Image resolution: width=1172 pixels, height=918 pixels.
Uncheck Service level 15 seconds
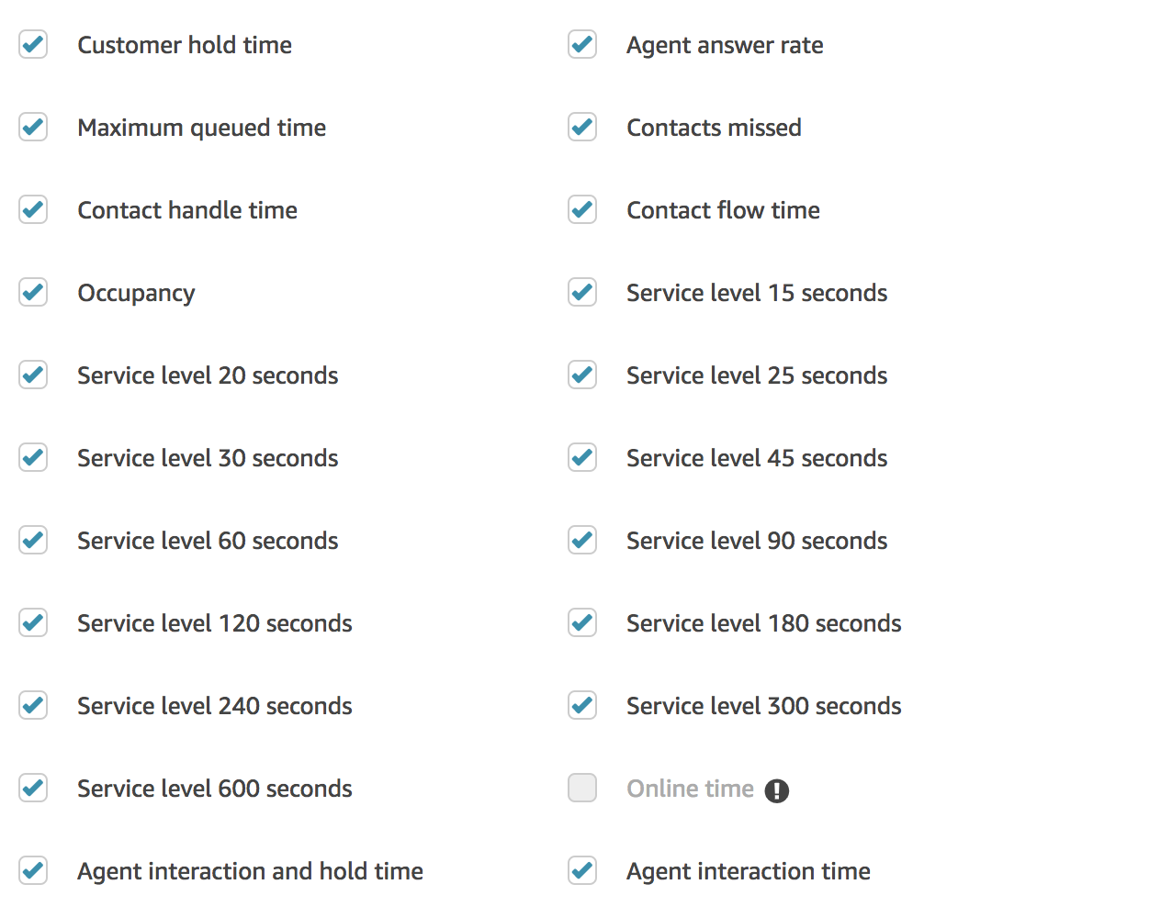click(582, 292)
